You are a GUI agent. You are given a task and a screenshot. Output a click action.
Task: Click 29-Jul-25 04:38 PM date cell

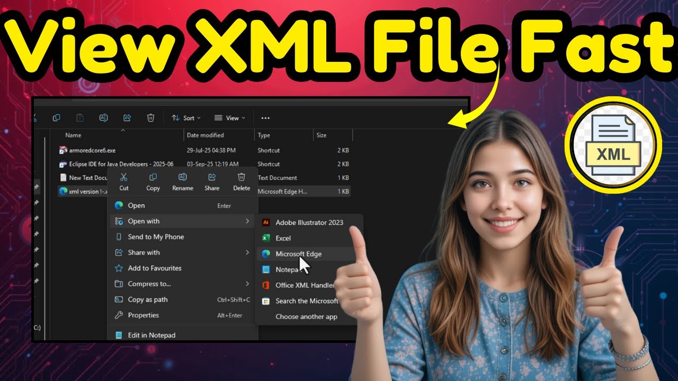(x=211, y=150)
